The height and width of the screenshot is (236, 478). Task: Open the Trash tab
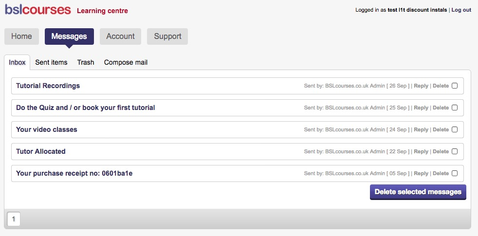point(86,62)
